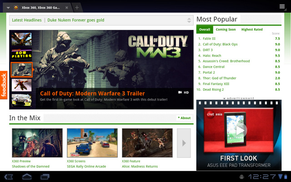Tap the Wi-Fi signal status icon

point(280,177)
